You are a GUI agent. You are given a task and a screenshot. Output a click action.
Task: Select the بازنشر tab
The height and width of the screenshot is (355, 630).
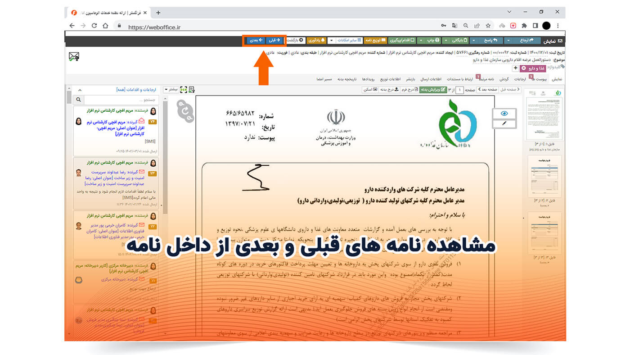click(x=410, y=79)
